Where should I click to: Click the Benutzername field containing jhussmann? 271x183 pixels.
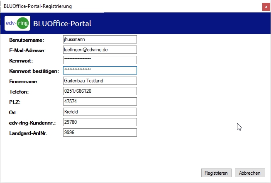pyautogui.click(x=100, y=39)
